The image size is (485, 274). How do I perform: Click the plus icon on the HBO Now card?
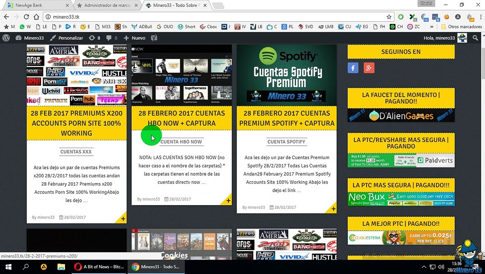click(x=228, y=201)
